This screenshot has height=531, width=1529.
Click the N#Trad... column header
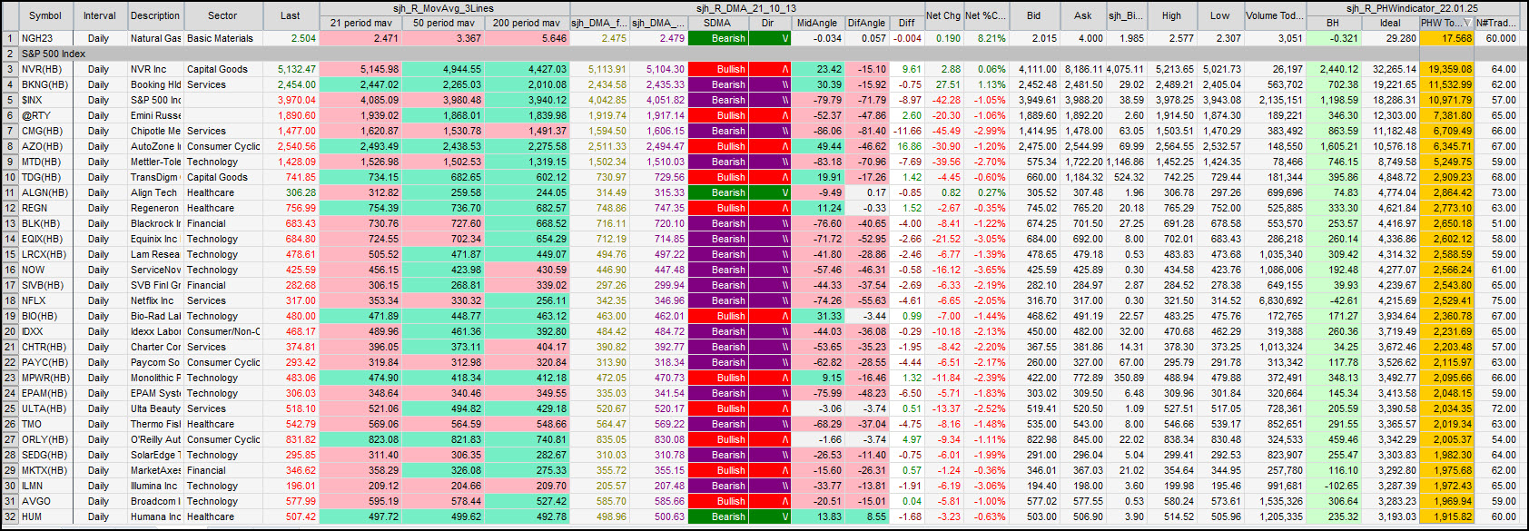coord(1496,23)
